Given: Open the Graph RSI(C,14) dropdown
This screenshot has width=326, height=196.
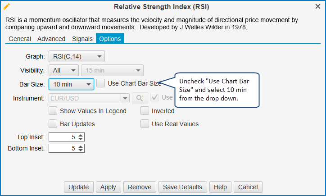Looking at the screenshot, I should [77, 57].
